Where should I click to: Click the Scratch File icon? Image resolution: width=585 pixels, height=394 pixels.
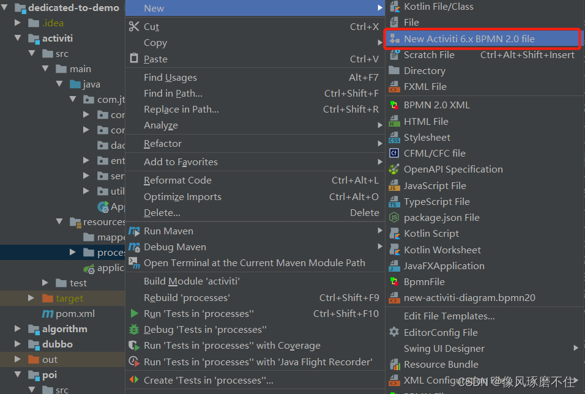pyautogui.click(x=394, y=55)
